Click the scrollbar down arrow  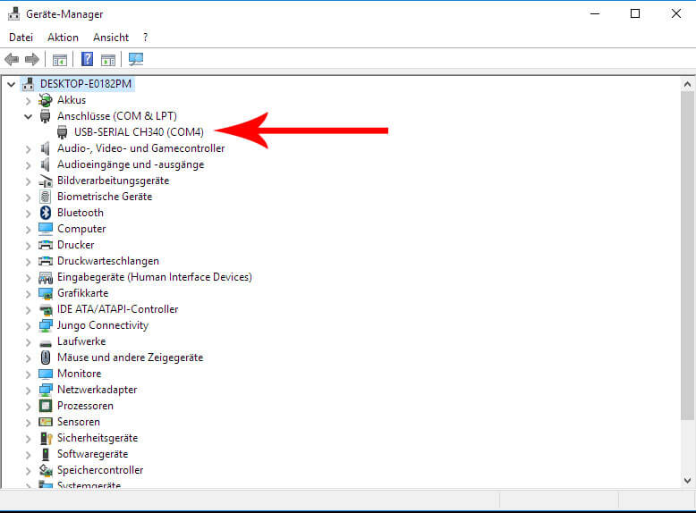687,480
